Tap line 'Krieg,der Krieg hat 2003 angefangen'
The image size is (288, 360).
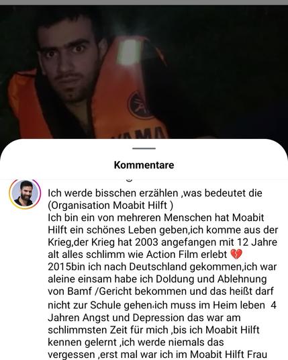[x=162, y=242]
